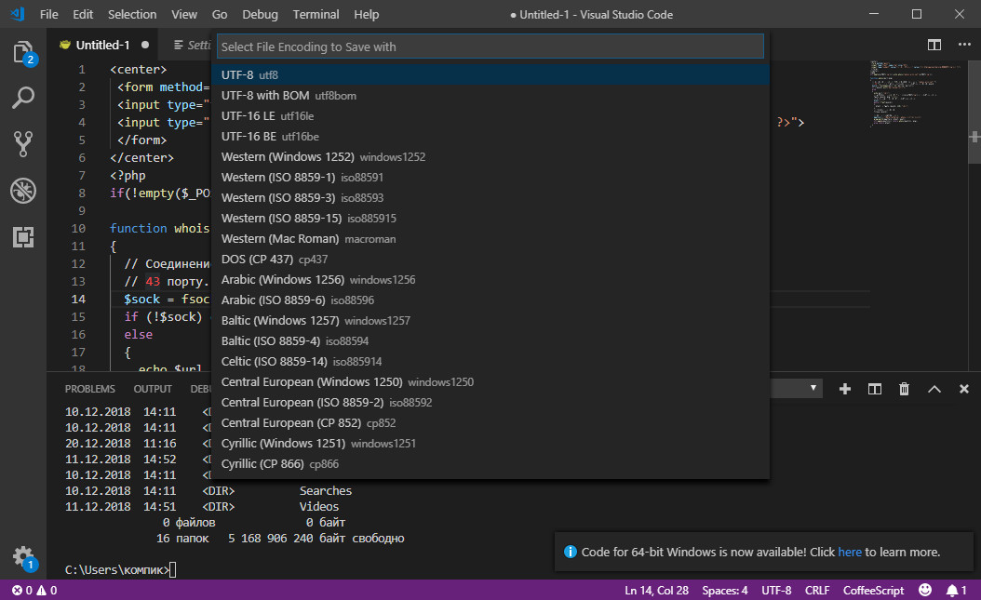Viewport: 981px width, 600px height.
Task: Click the info icon in the notification
Action: 570,552
